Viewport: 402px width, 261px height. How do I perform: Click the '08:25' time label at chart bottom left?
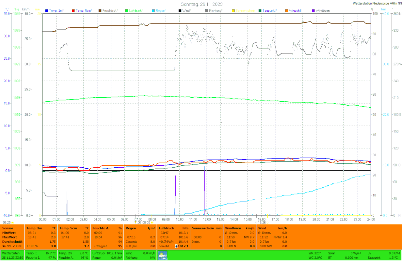point(7,223)
